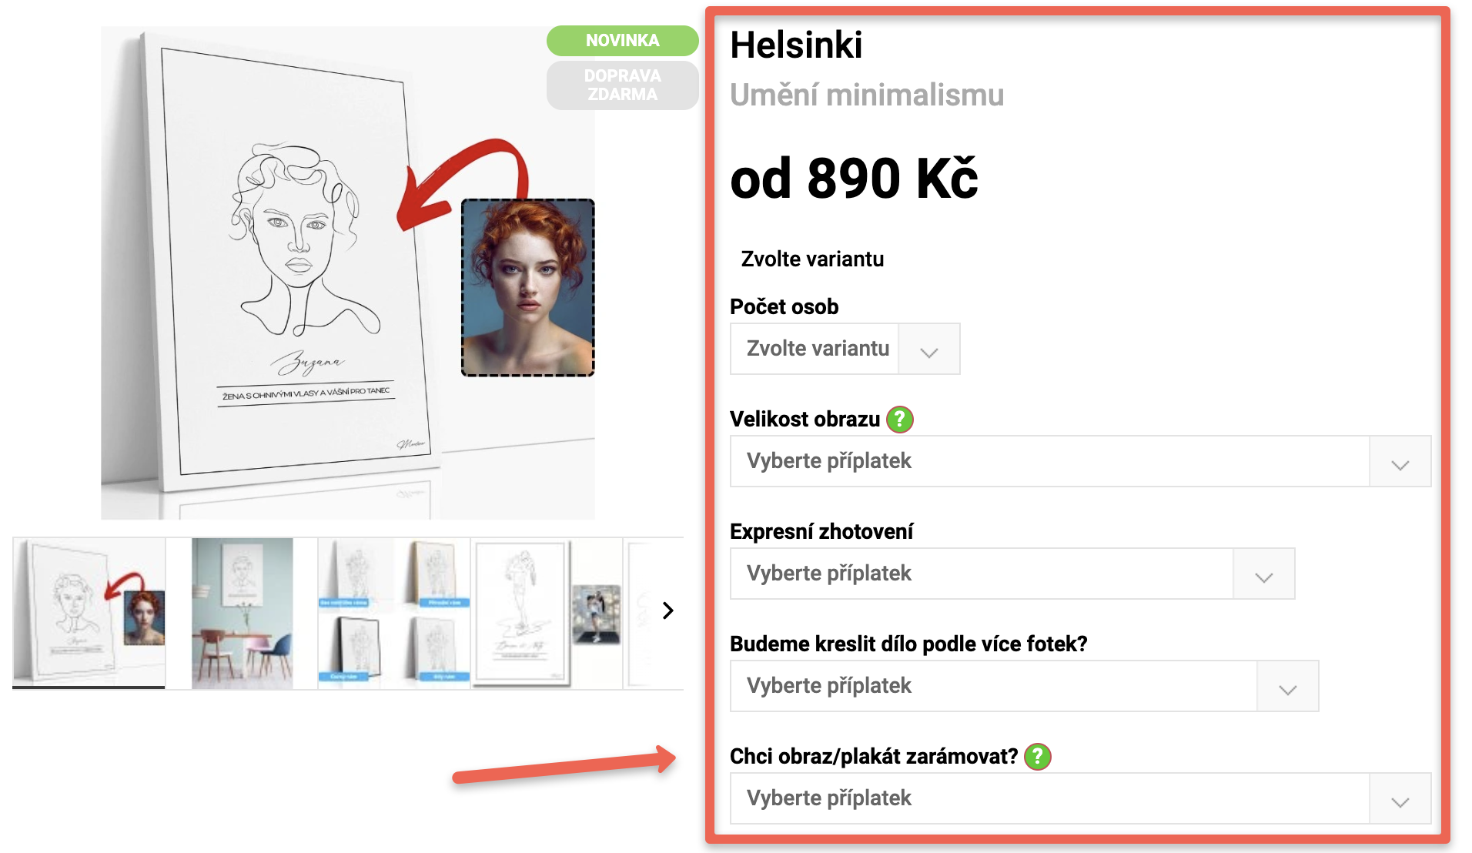Click the Helsinki product title
Viewport: 1472px width, 853px height.
click(796, 45)
